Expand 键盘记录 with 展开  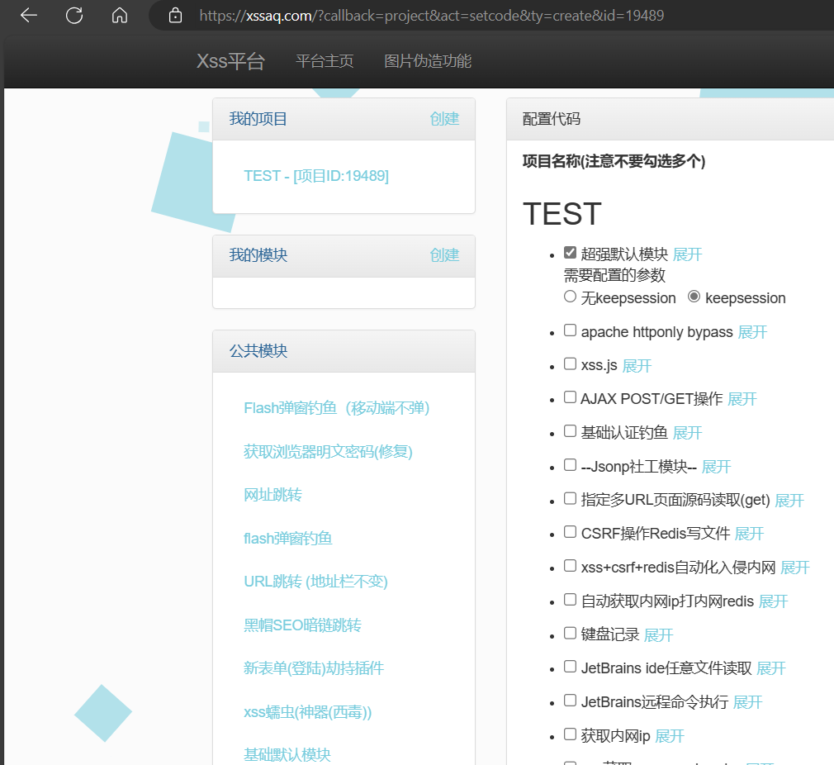click(658, 634)
